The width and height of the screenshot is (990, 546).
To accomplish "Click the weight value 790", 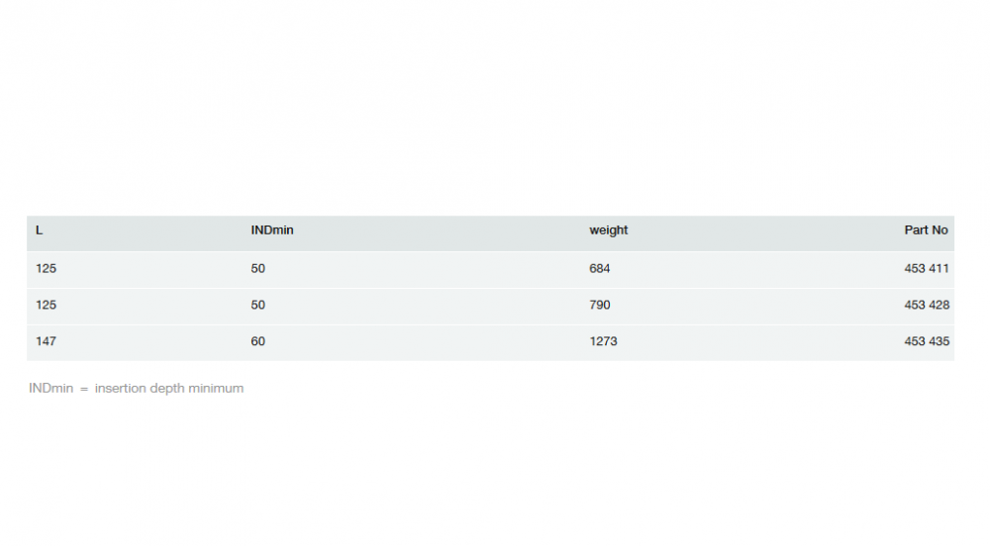I will point(600,305).
